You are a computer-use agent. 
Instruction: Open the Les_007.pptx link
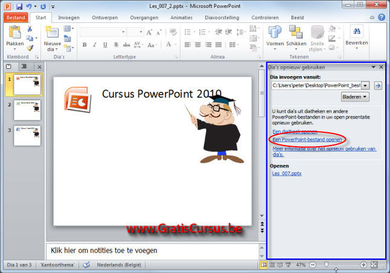pos(287,173)
